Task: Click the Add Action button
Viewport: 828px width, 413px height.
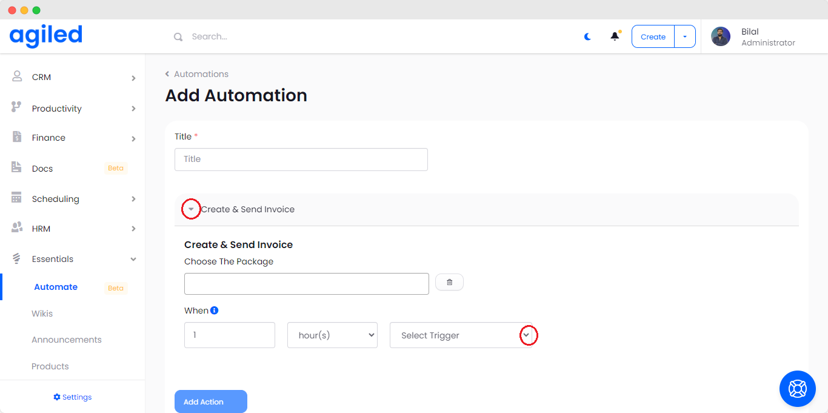Action: [x=210, y=401]
